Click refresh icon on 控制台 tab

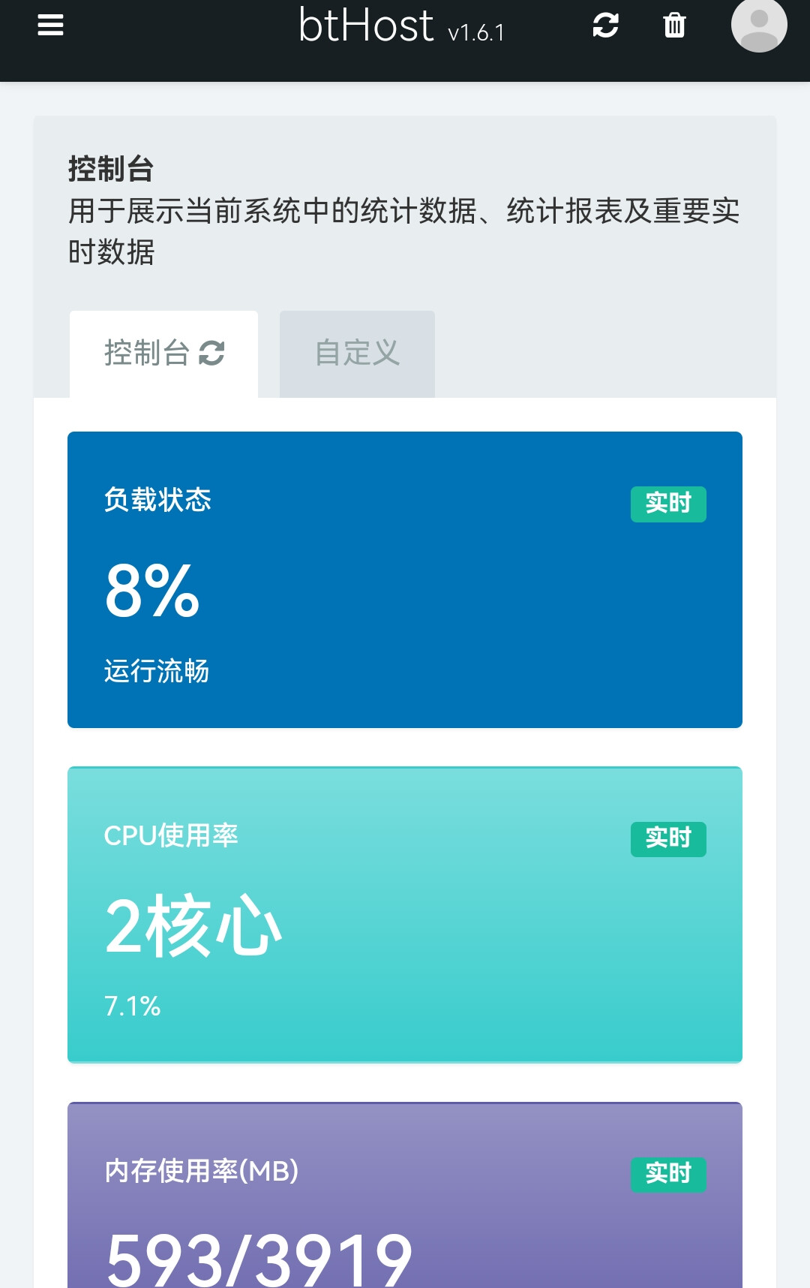pyautogui.click(x=211, y=353)
